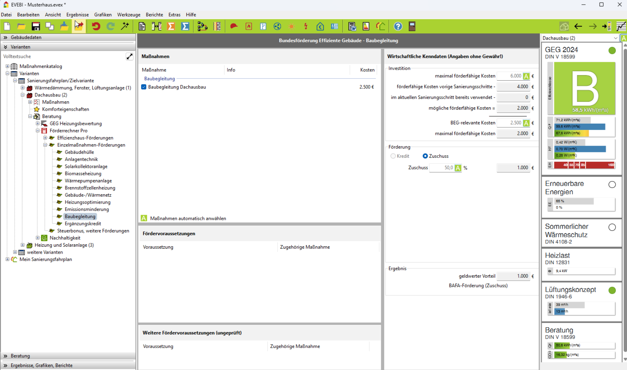The height and width of the screenshot is (370, 627).
Task: Click the save (floppy disk) toolbar icon
Action: pos(36,26)
